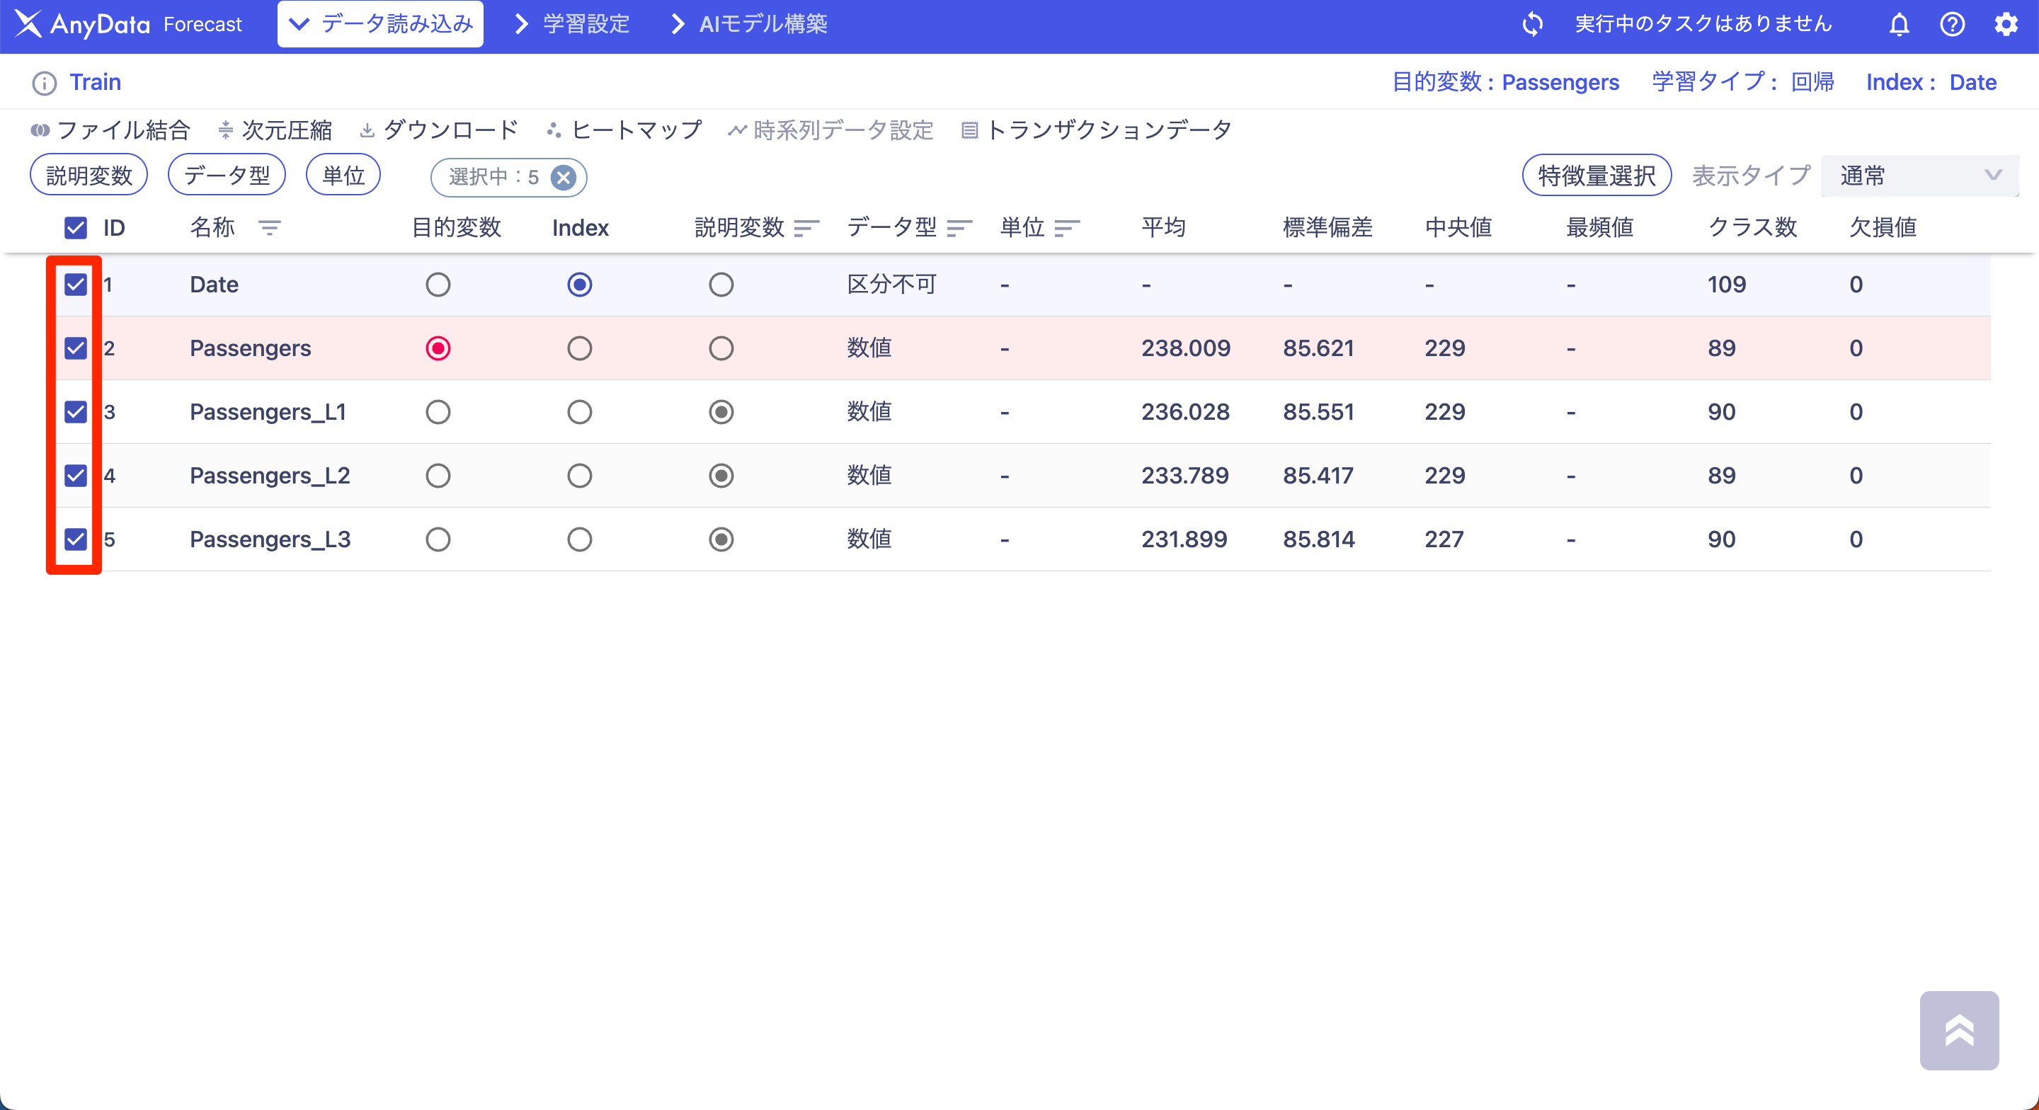Screen dimensions: 2039x1110
Task: Select 説明変数 radio for Passengers_L2 row
Action: click(x=721, y=476)
